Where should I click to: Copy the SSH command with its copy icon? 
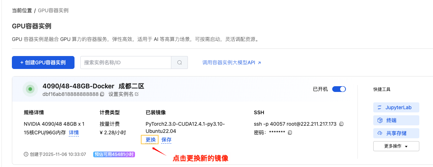(342, 124)
